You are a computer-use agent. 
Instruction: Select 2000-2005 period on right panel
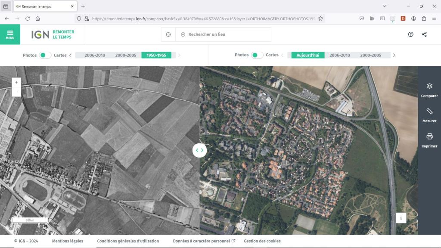(x=370, y=55)
